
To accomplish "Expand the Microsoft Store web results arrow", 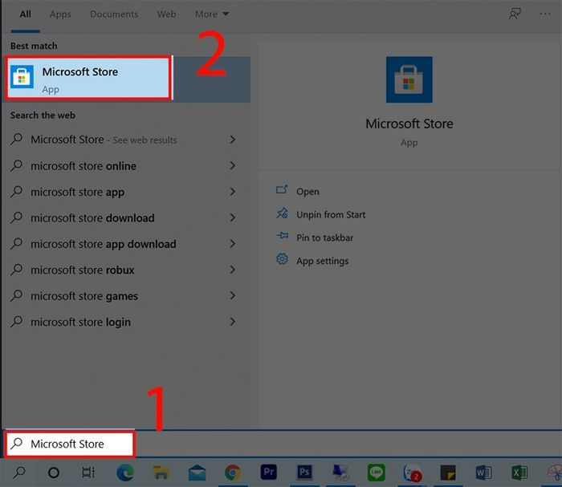I will click(x=233, y=140).
